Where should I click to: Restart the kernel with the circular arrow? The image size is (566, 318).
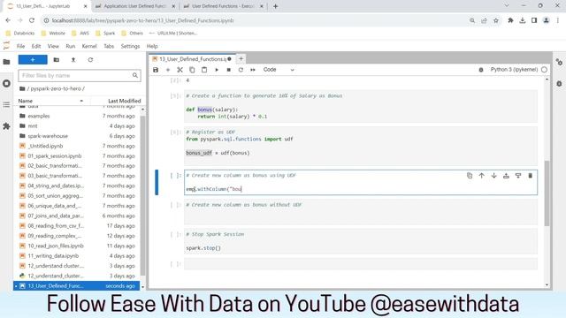coord(241,70)
